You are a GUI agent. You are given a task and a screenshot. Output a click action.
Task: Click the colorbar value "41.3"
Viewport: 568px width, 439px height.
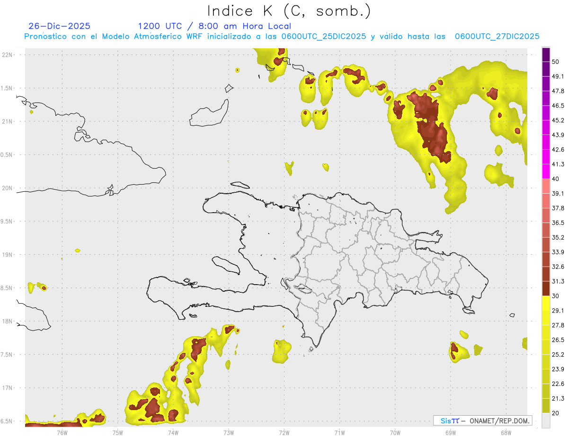558,164
